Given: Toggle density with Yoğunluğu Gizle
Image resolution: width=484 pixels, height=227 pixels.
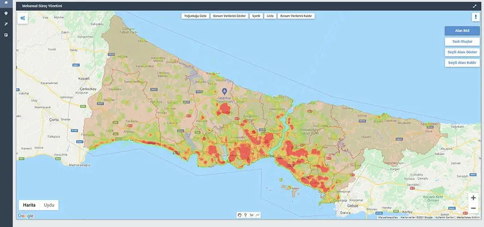Looking at the screenshot, I should click(x=195, y=16).
